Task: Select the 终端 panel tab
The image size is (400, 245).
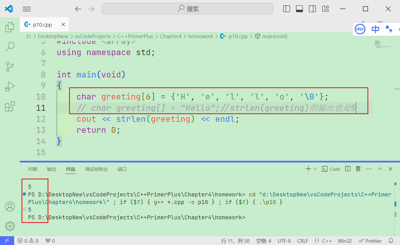Action: 70,169
